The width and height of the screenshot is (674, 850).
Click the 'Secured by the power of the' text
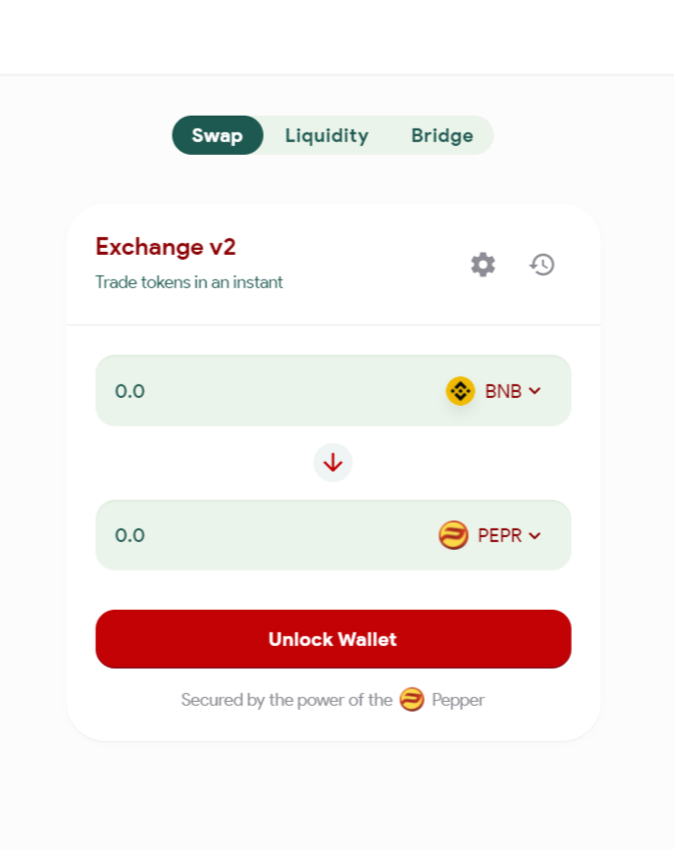click(286, 700)
